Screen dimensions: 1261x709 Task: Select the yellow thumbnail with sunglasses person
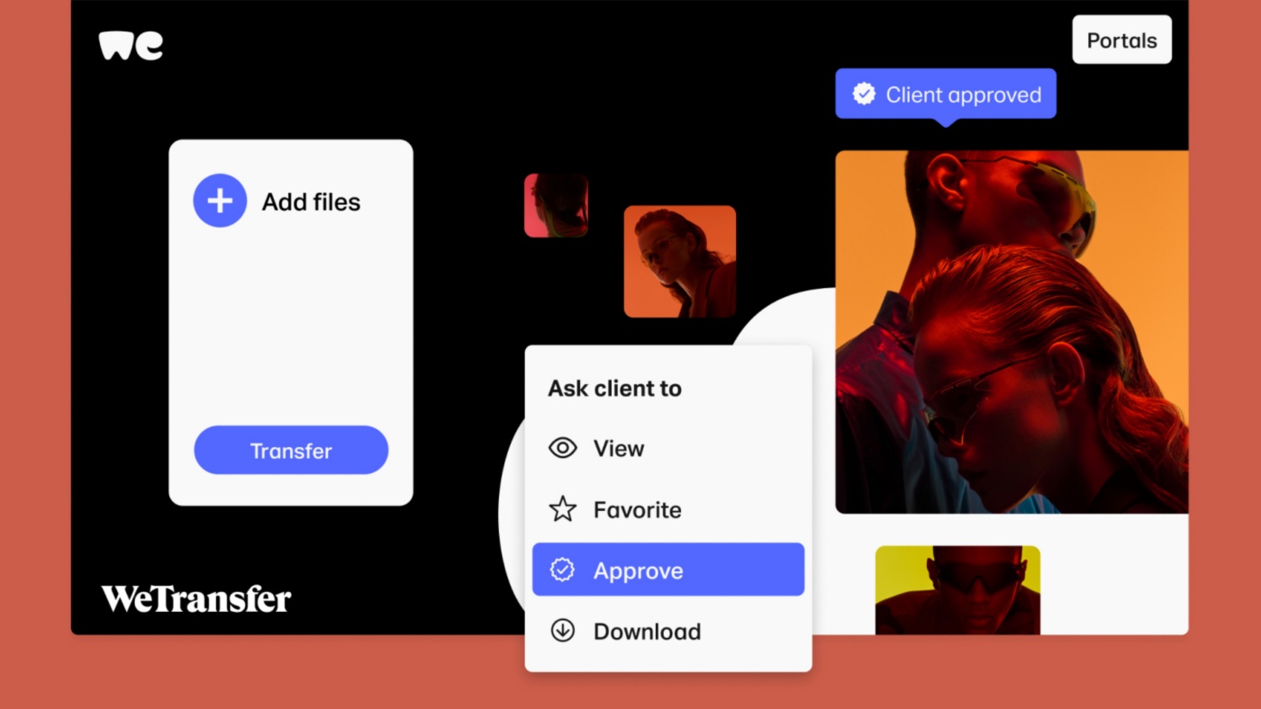coord(957,589)
